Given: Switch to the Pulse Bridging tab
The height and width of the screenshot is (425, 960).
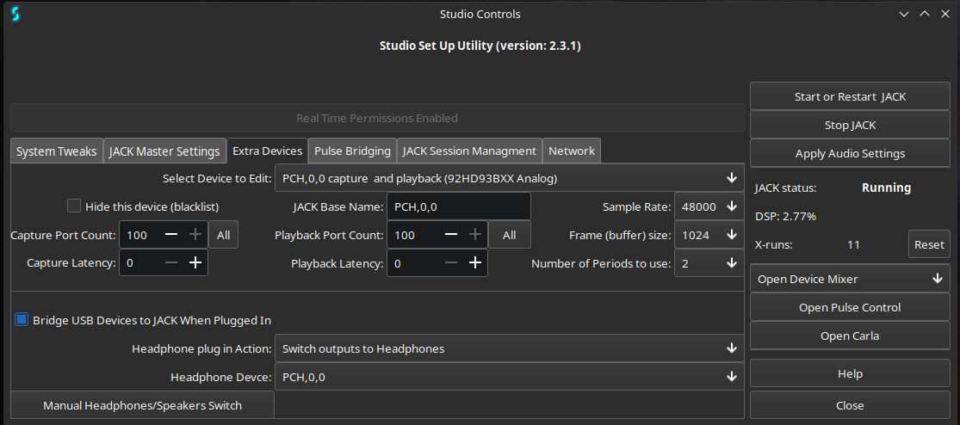Looking at the screenshot, I should tap(352, 151).
